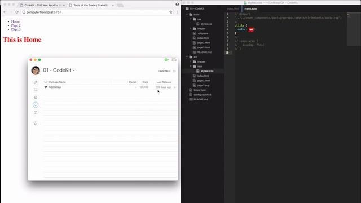Bookmark the page with the star icon
Image resolution: width=361 pixels, height=203 pixels.
170,12
